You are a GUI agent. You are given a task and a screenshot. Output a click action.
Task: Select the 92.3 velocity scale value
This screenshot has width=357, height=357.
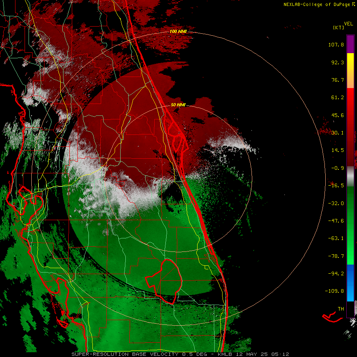(x=338, y=62)
